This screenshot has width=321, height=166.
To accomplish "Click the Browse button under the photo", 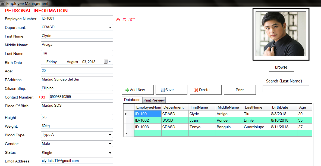I will 281,67.
